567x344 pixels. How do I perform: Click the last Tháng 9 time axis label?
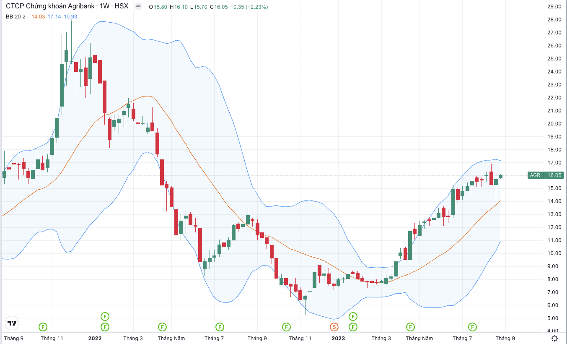(505, 338)
